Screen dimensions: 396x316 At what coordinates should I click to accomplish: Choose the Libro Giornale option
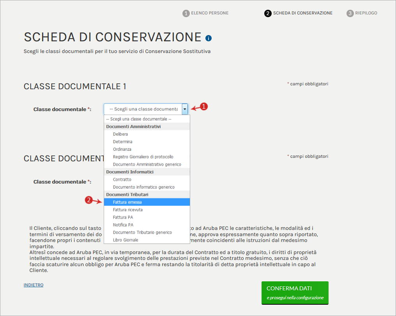pyautogui.click(x=147, y=240)
